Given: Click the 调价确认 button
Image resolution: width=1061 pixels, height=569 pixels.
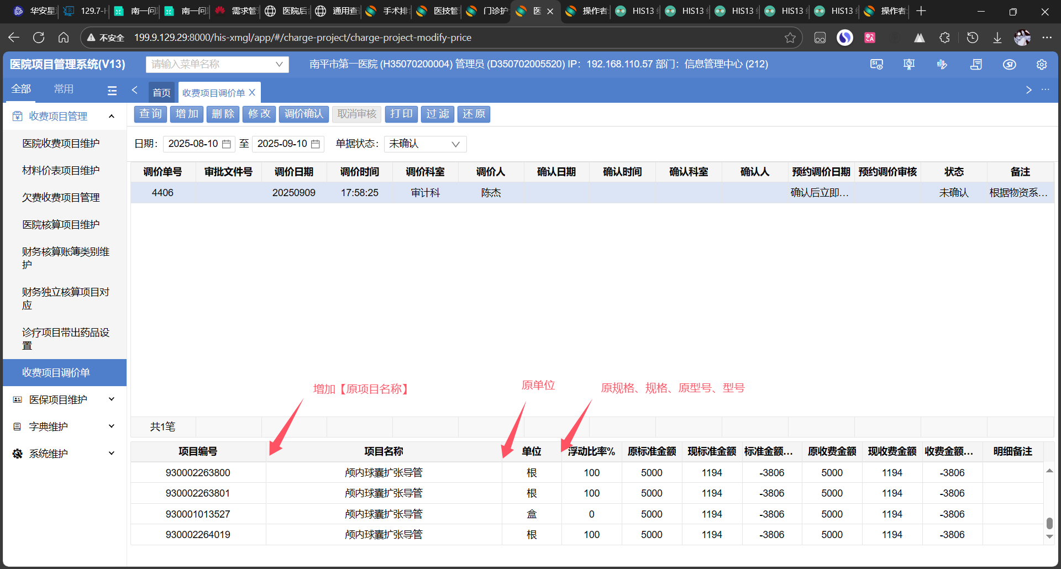Looking at the screenshot, I should pos(304,114).
